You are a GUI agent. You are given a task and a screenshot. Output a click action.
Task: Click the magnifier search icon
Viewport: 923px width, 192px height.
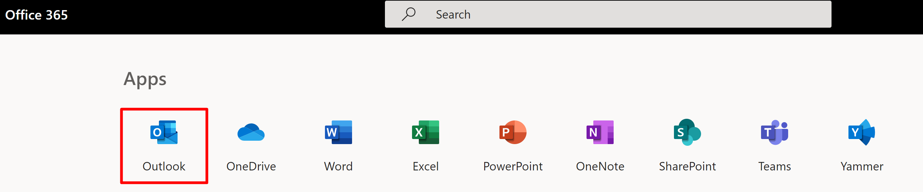coord(408,14)
